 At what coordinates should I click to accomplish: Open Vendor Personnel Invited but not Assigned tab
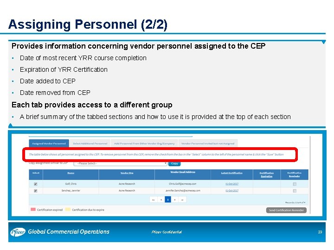point(208,143)
